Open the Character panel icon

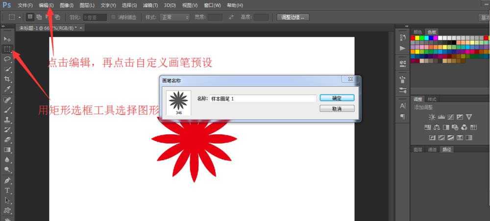(402, 106)
